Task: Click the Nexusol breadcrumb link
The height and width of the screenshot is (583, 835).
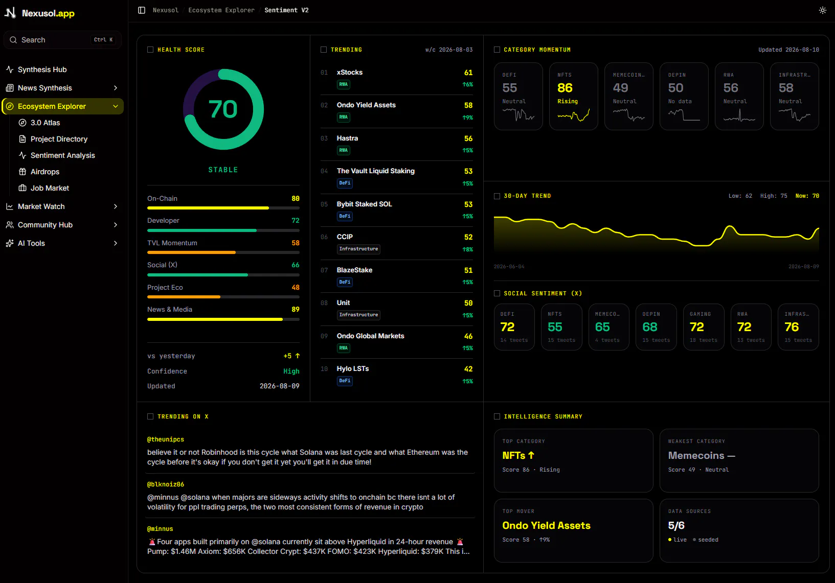Action: [x=166, y=10]
